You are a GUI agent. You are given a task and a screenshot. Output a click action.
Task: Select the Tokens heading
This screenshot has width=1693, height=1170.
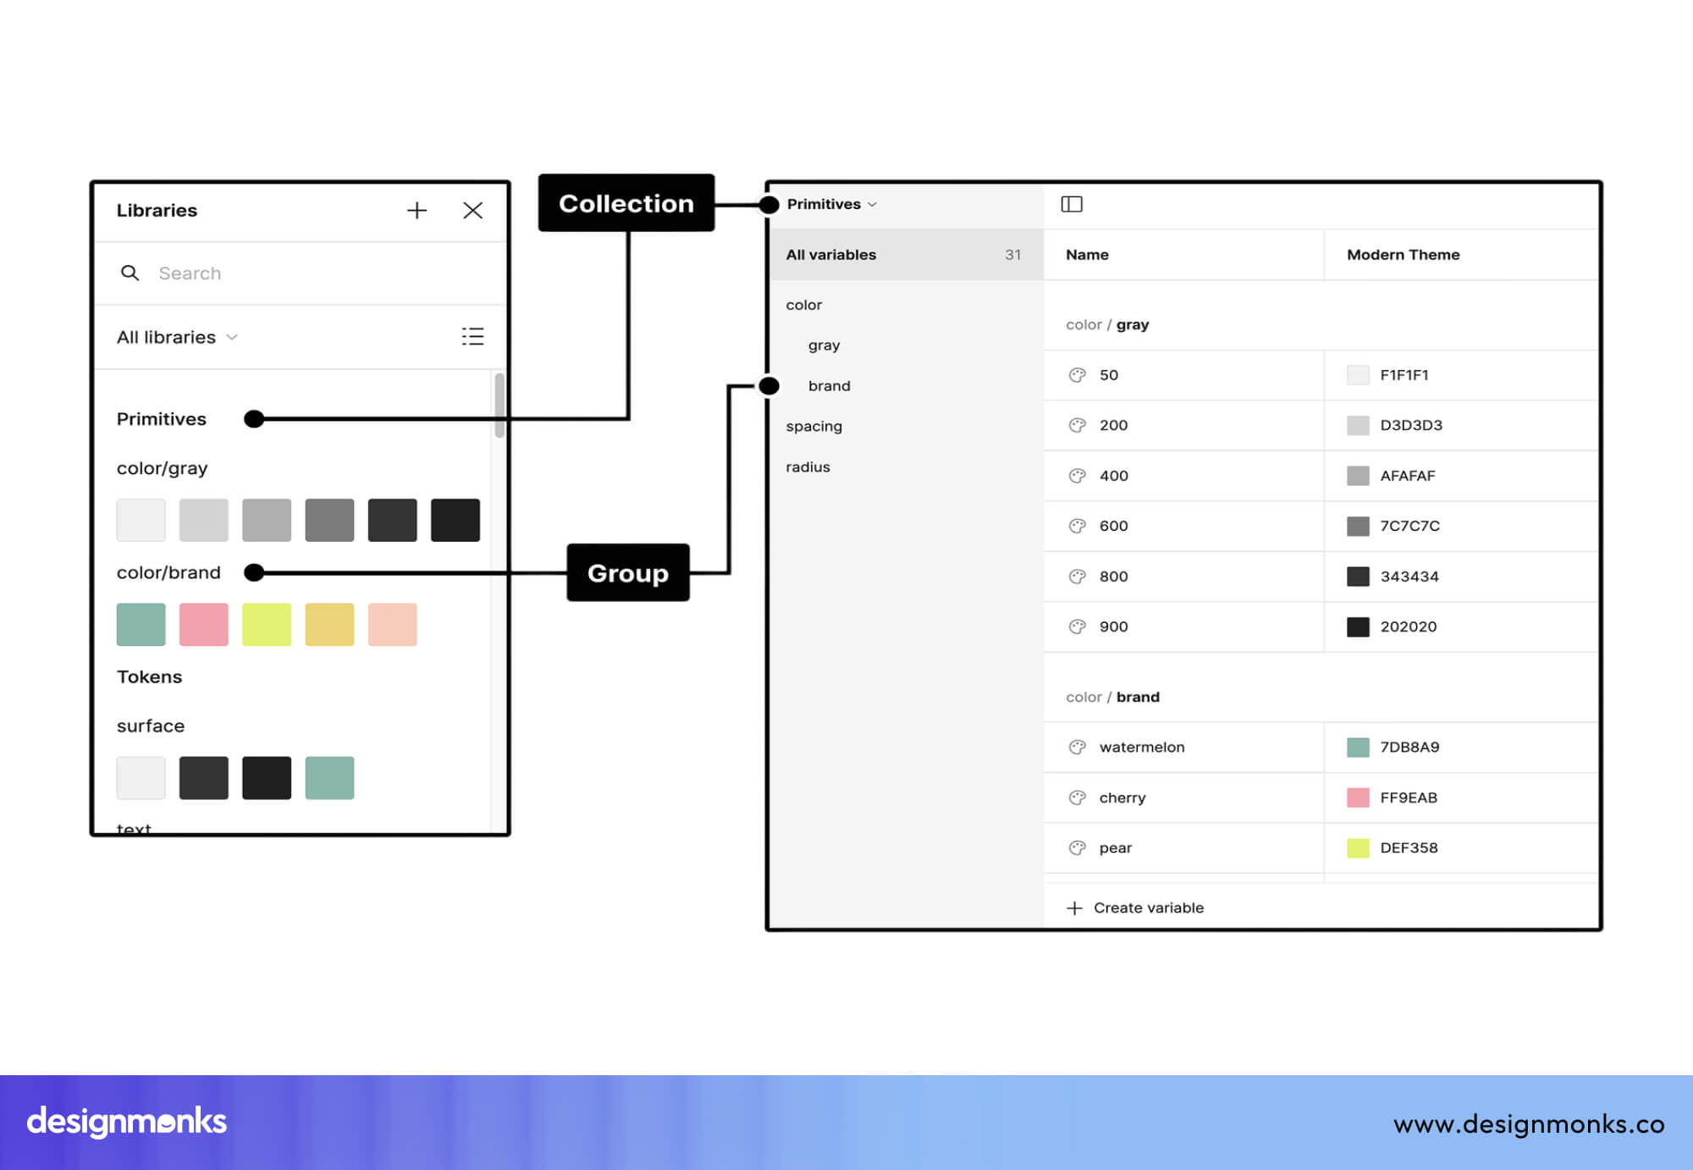click(x=150, y=676)
